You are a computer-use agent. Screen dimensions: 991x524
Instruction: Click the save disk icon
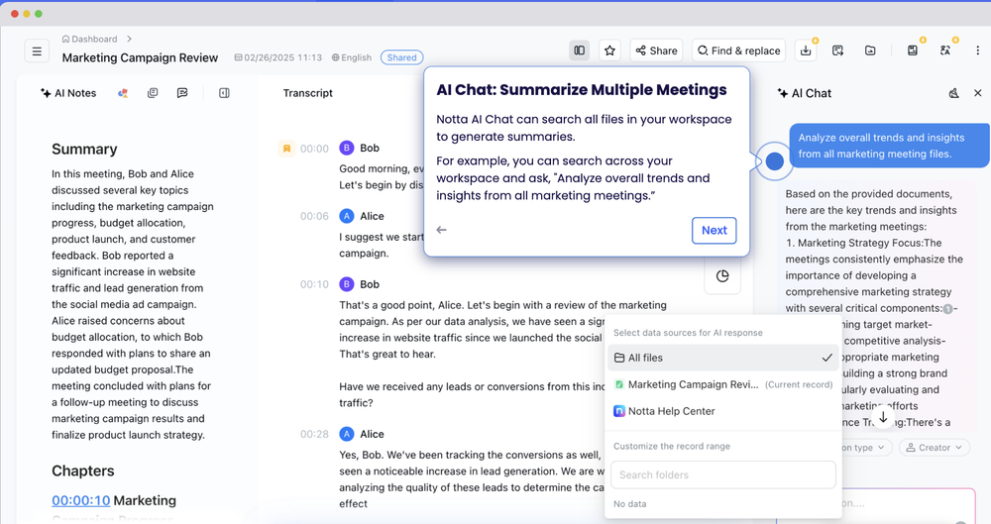coord(913,51)
